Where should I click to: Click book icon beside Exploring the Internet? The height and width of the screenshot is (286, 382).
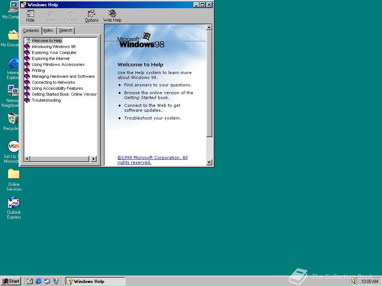[27, 58]
